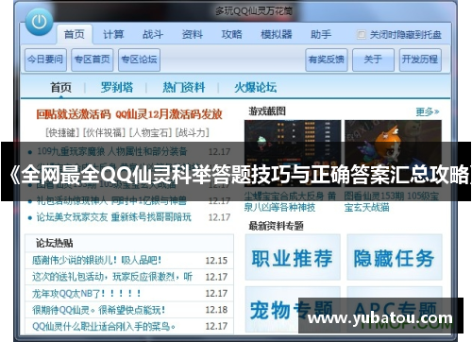Image resolution: width=472 pixels, height=342 pixels.
Task: Click 更多» beside 游戏截图
Action: [x=427, y=111]
